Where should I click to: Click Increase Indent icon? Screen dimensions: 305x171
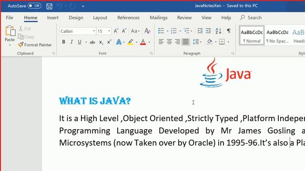coord(208,31)
